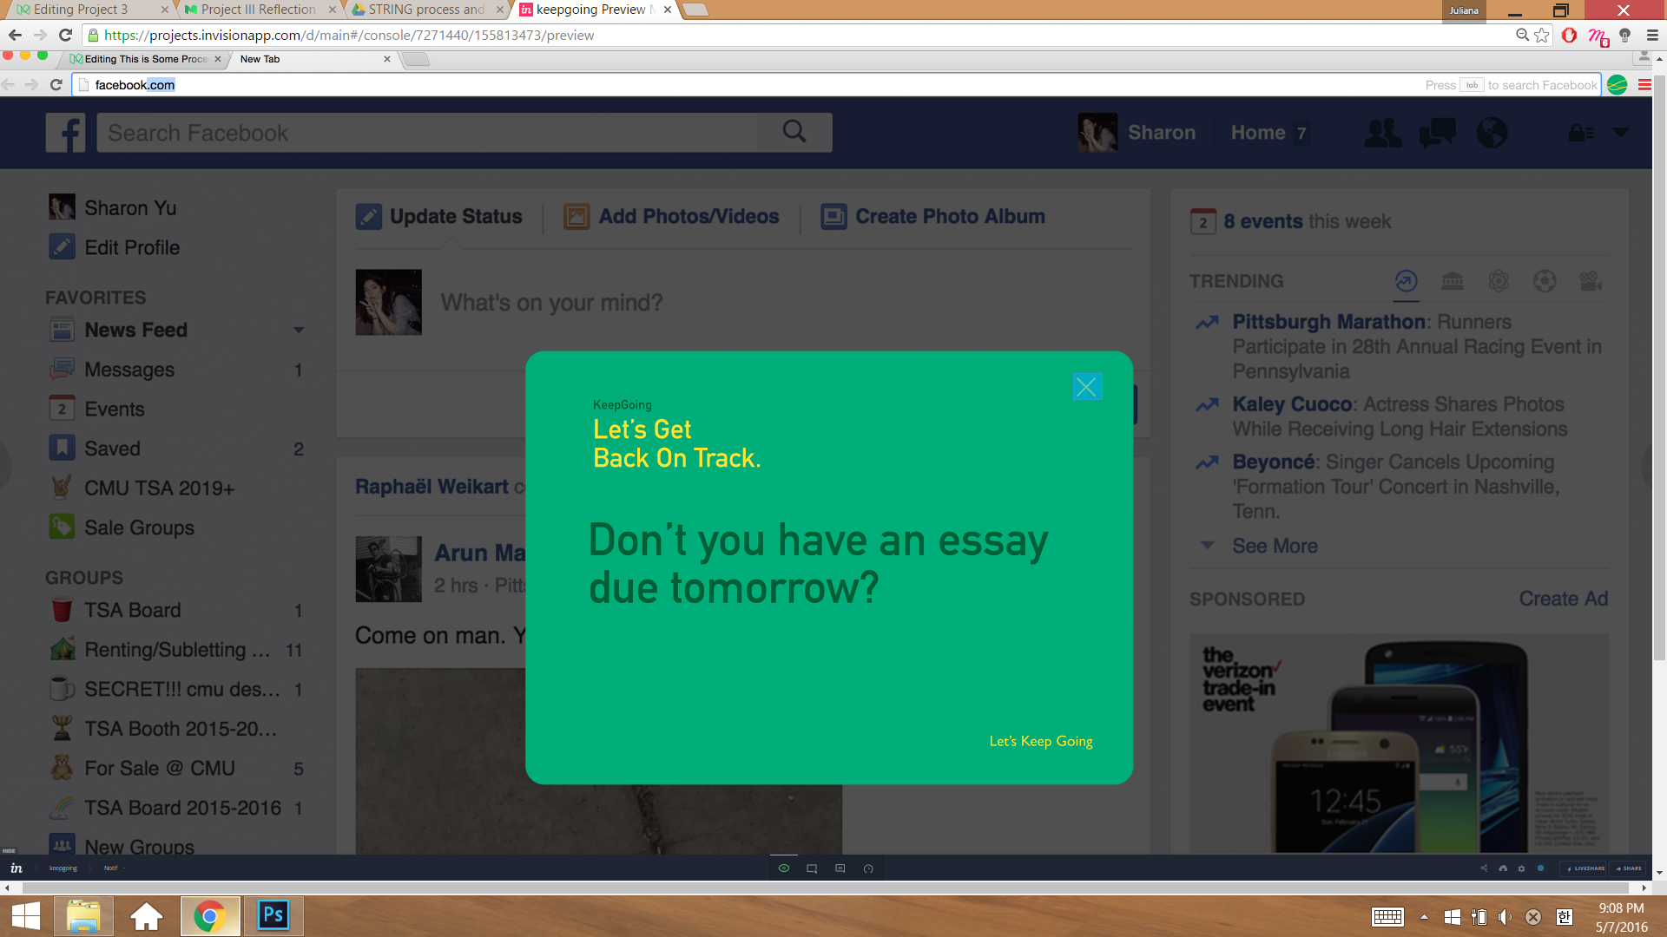Click the InVision settings gear icon
This screenshot has width=1667, height=937.
click(1521, 868)
